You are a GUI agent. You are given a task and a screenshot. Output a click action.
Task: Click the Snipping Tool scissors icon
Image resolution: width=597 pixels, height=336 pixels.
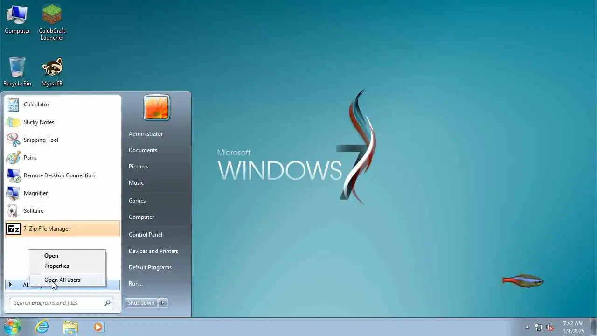tap(13, 140)
